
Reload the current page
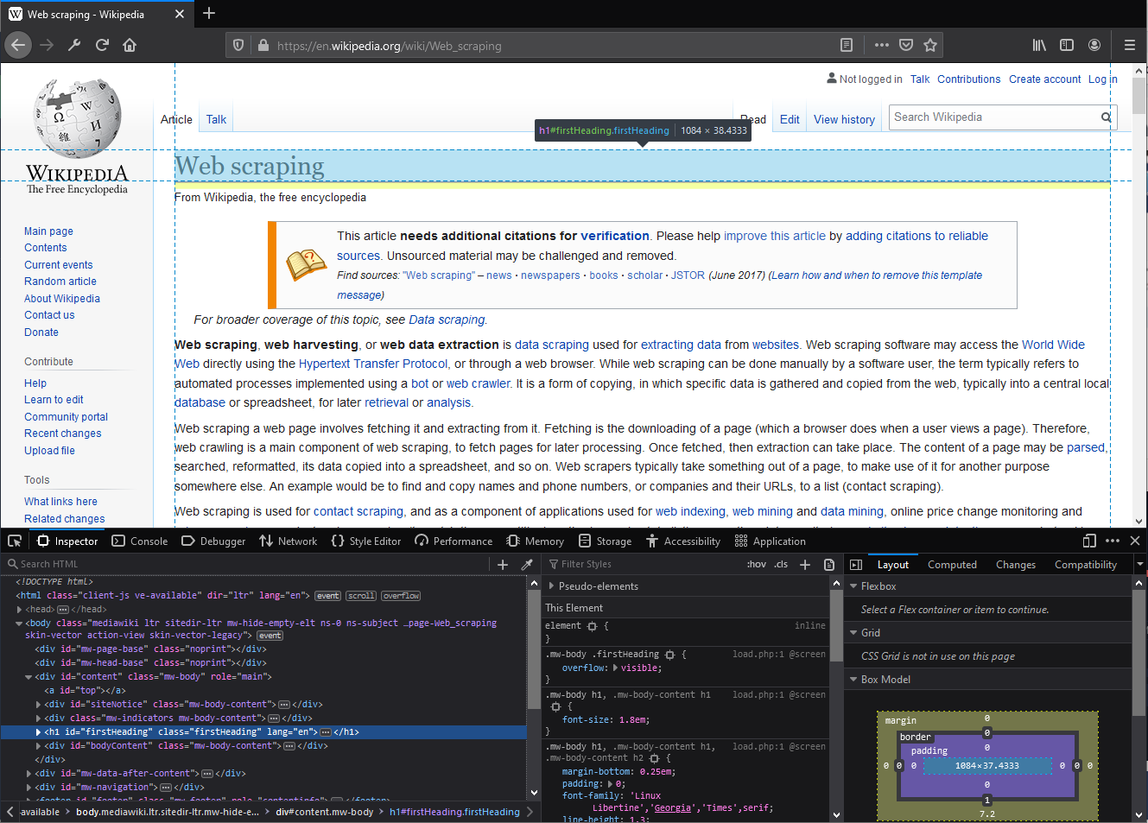click(102, 45)
